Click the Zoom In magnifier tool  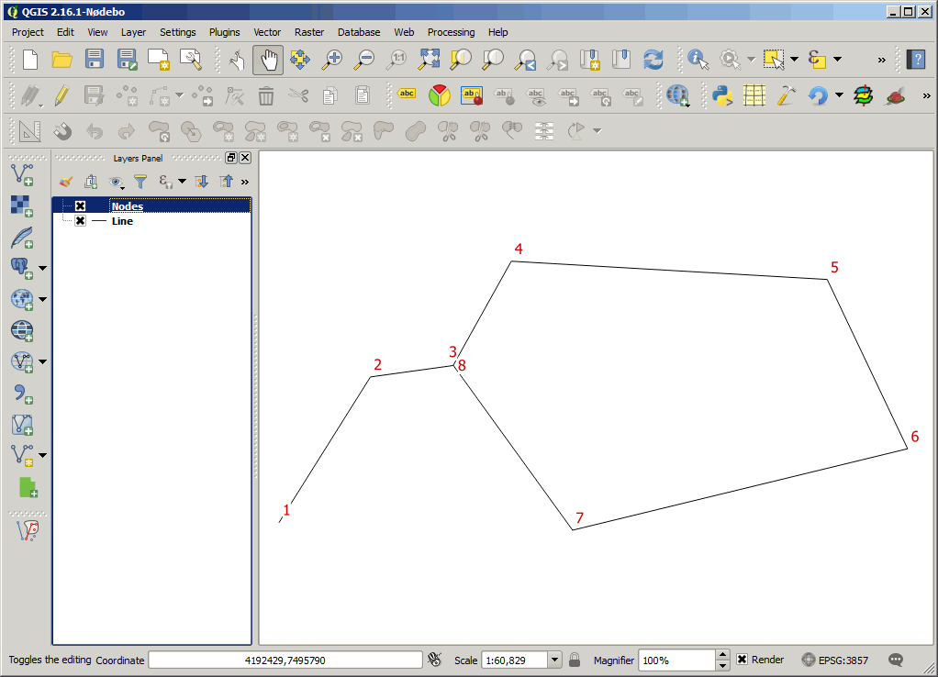pos(332,60)
